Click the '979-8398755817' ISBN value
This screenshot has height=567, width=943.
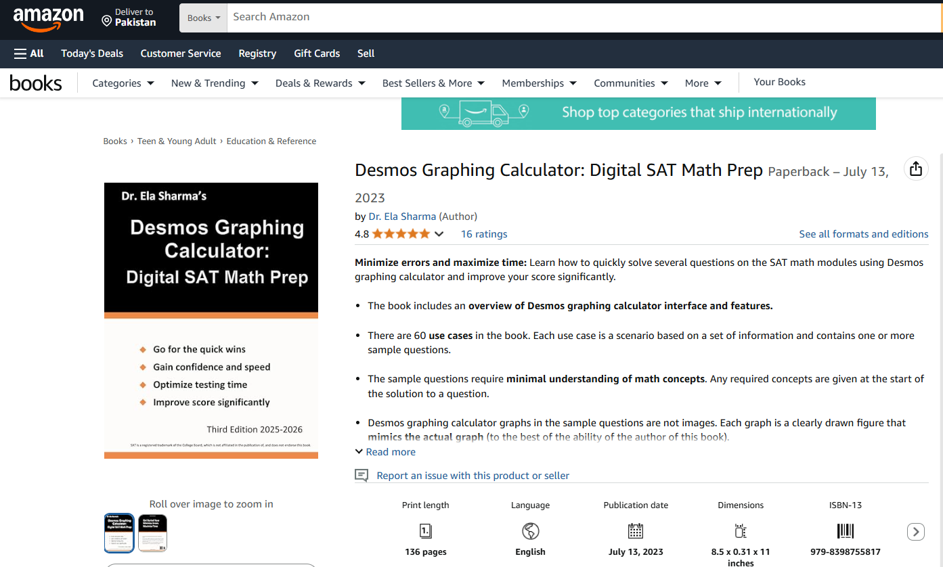(846, 552)
